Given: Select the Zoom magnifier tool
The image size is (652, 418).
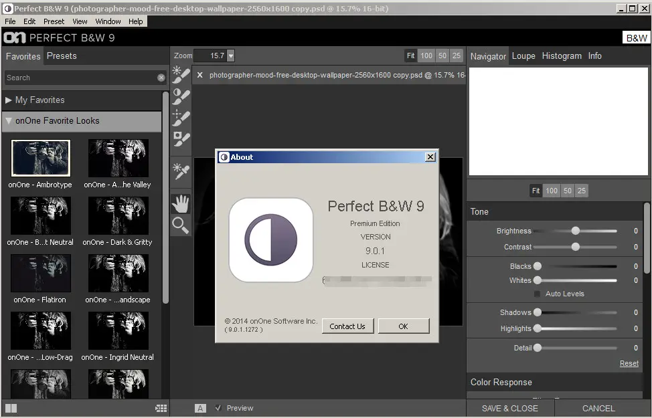Looking at the screenshot, I should 181,225.
